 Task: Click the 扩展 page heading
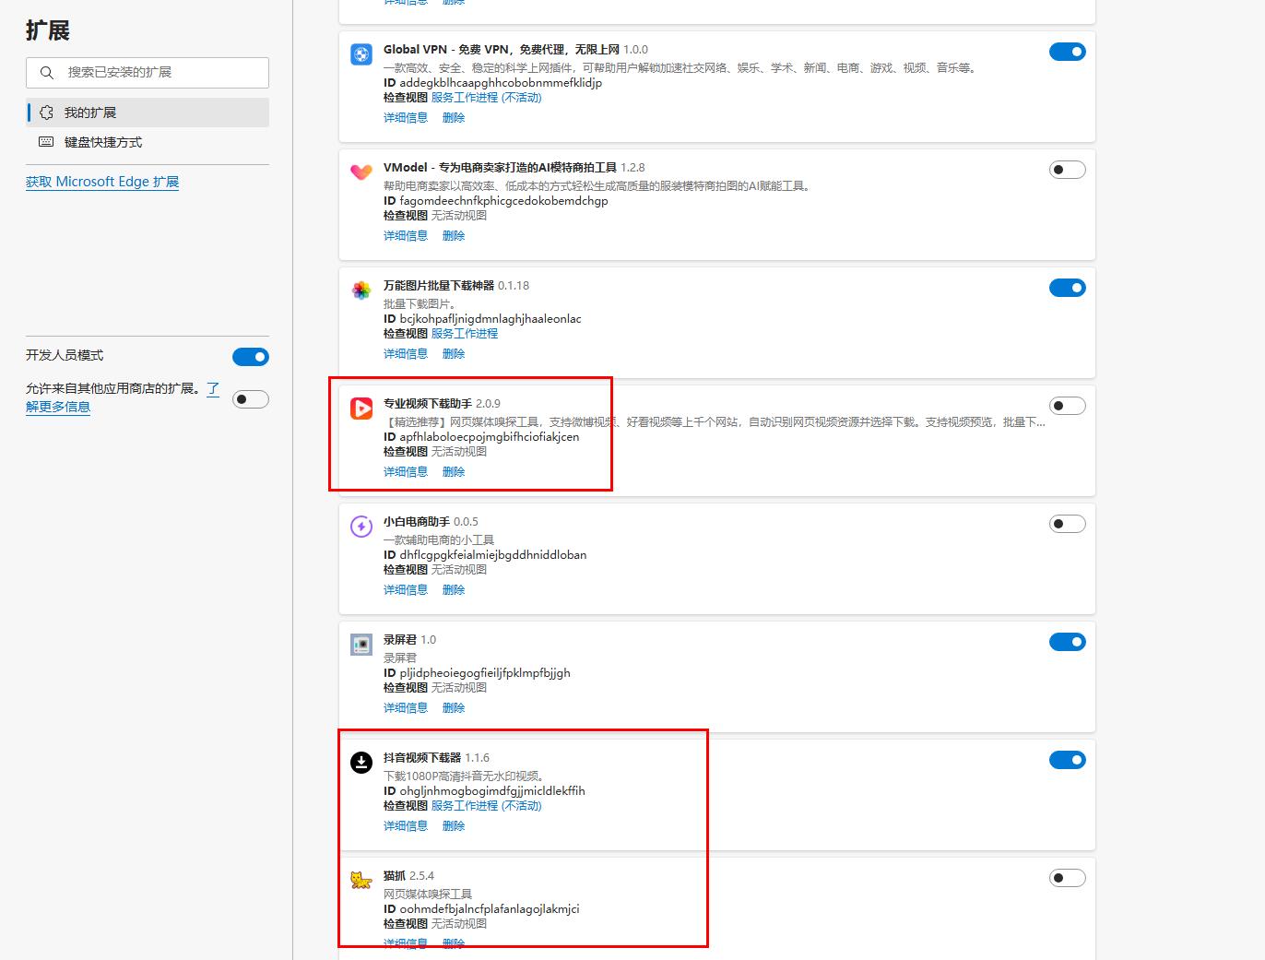click(48, 30)
